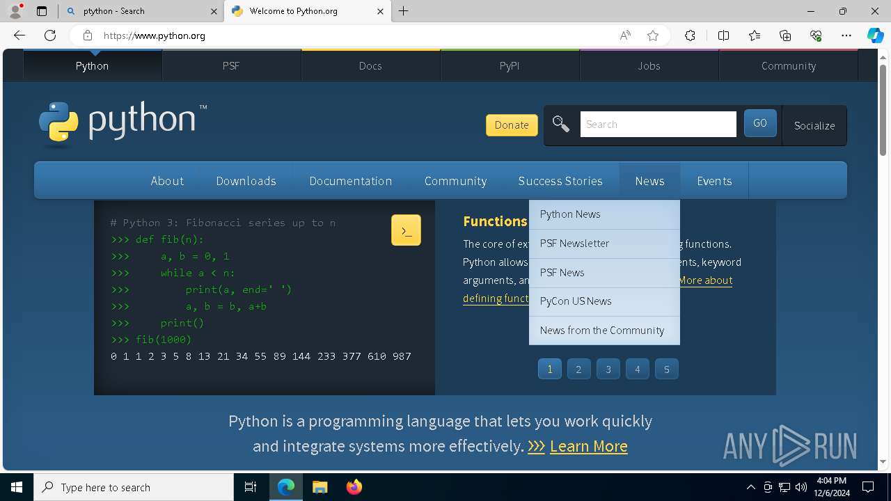Open the Documentation menu
891x501 pixels.
(351, 181)
